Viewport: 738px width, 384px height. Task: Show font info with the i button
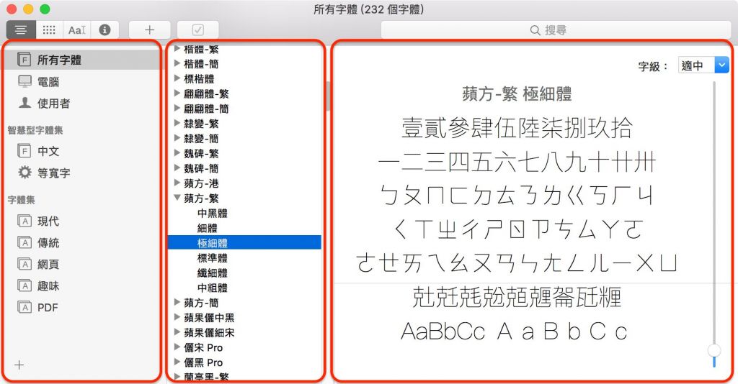[105, 30]
